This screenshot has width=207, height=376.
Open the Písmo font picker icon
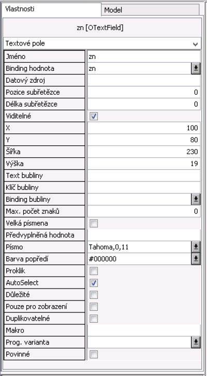coord(196,247)
